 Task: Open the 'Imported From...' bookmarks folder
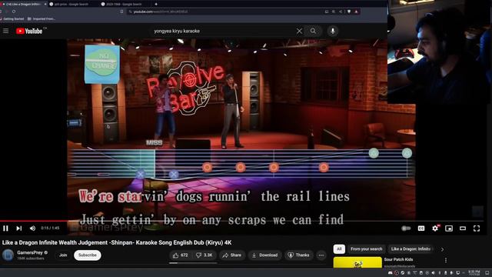tap(42, 18)
